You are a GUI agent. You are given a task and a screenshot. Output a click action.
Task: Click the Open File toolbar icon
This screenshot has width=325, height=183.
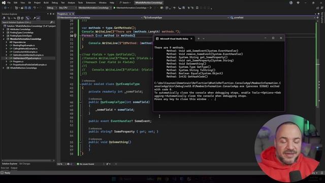[x=22, y=8]
